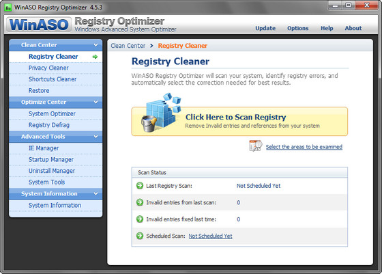The width and height of the screenshot is (382, 274).
Task: Click the WinASO logo
Action: click(x=39, y=25)
